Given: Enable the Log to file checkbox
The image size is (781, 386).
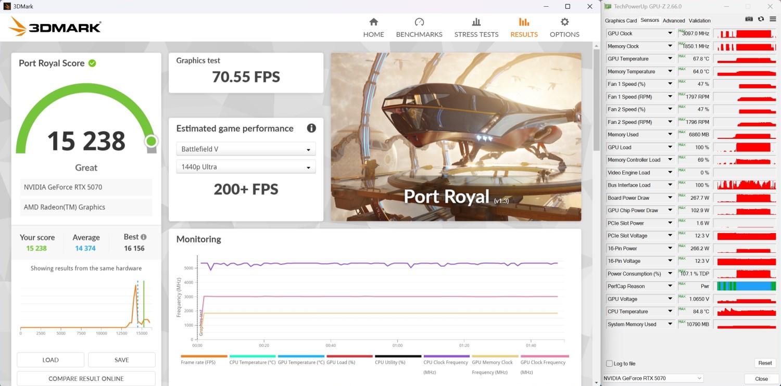Looking at the screenshot, I should (610, 364).
